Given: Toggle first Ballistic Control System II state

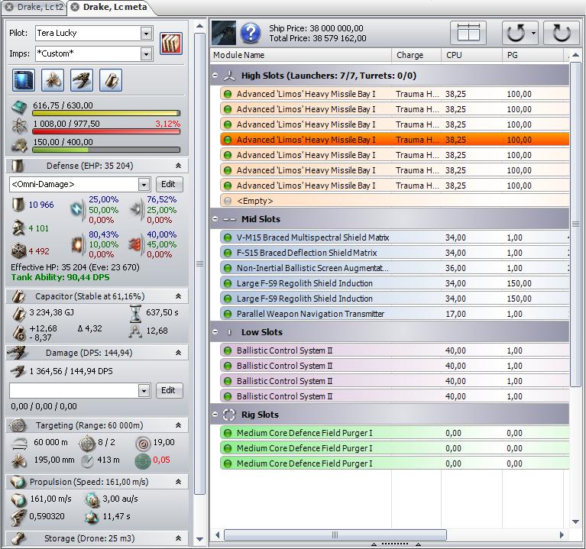Looking at the screenshot, I should [227, 350].
